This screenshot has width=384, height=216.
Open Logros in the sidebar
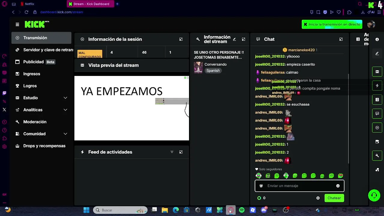[41, 86]
